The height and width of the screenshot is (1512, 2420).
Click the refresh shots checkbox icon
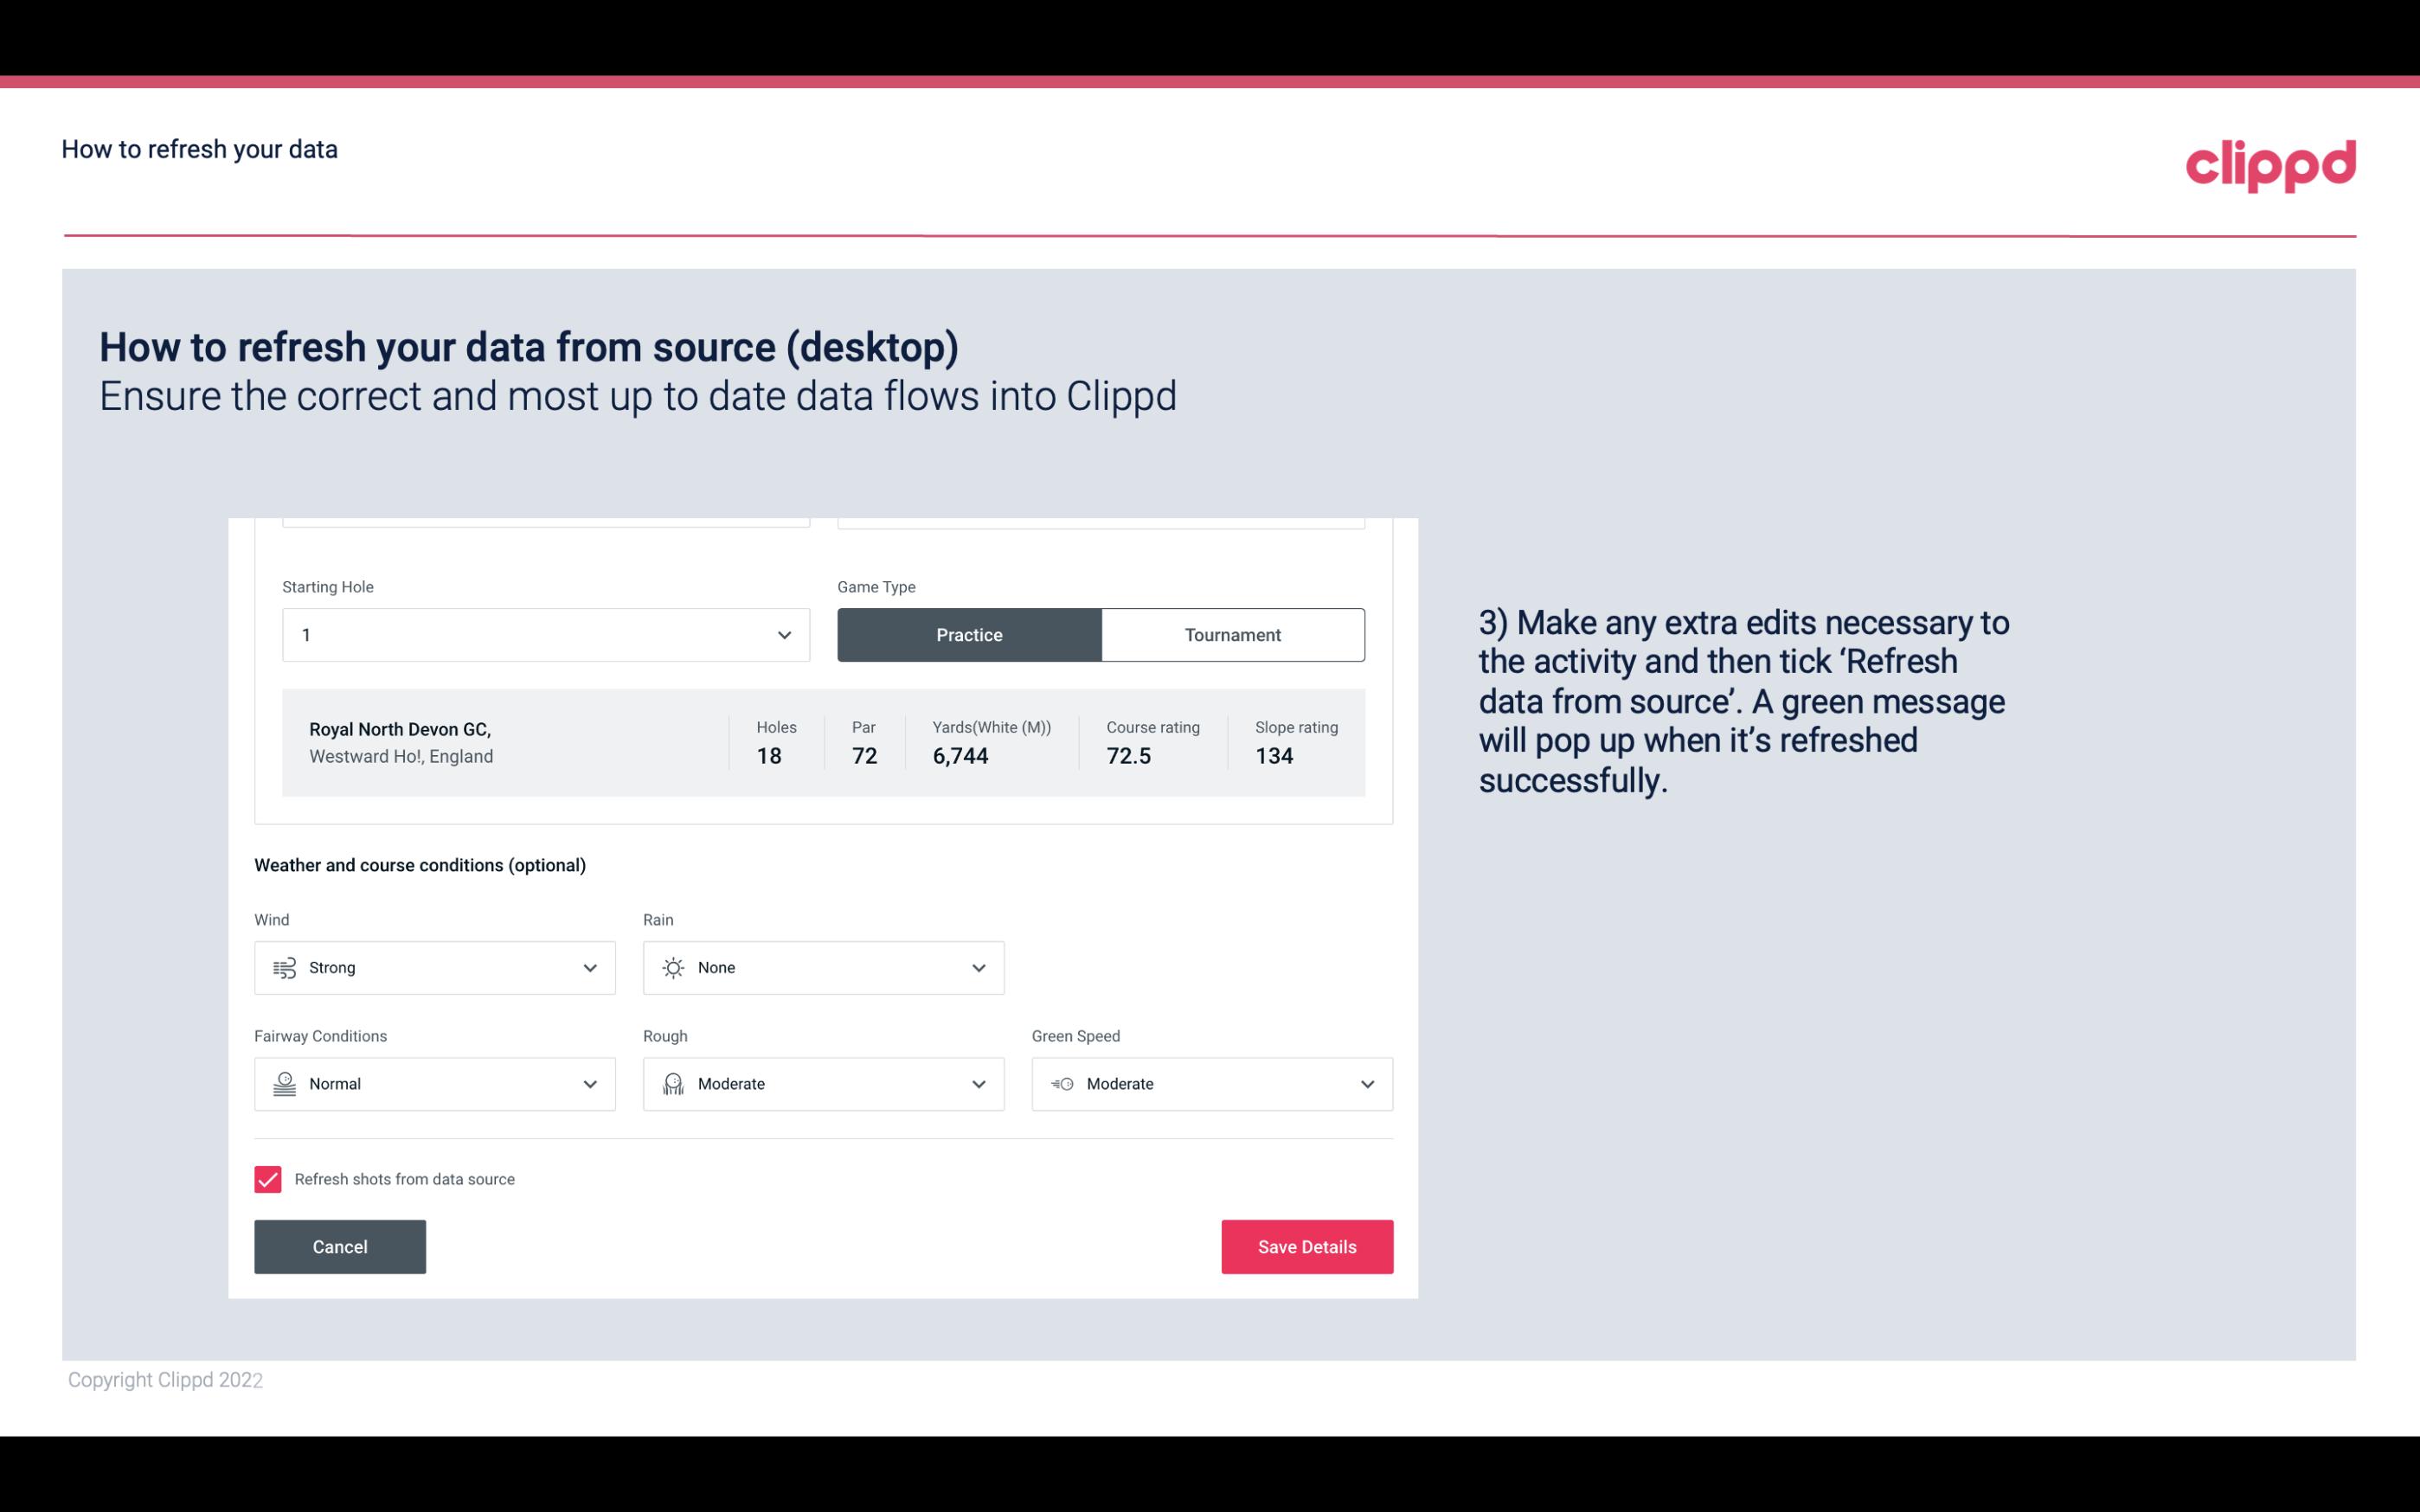click(x=268, y=1179)
